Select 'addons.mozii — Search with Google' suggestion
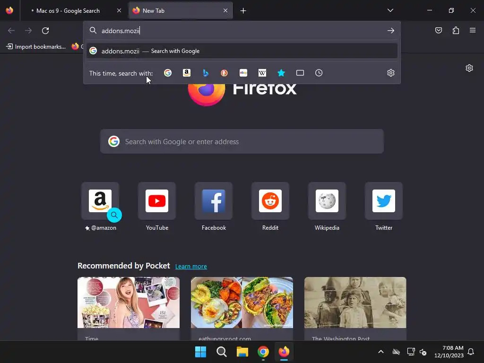The height and width of the screenshot is (363, 484). coord(242,51)
